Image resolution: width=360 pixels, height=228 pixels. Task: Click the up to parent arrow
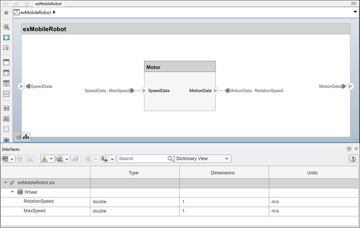point(27,4)
